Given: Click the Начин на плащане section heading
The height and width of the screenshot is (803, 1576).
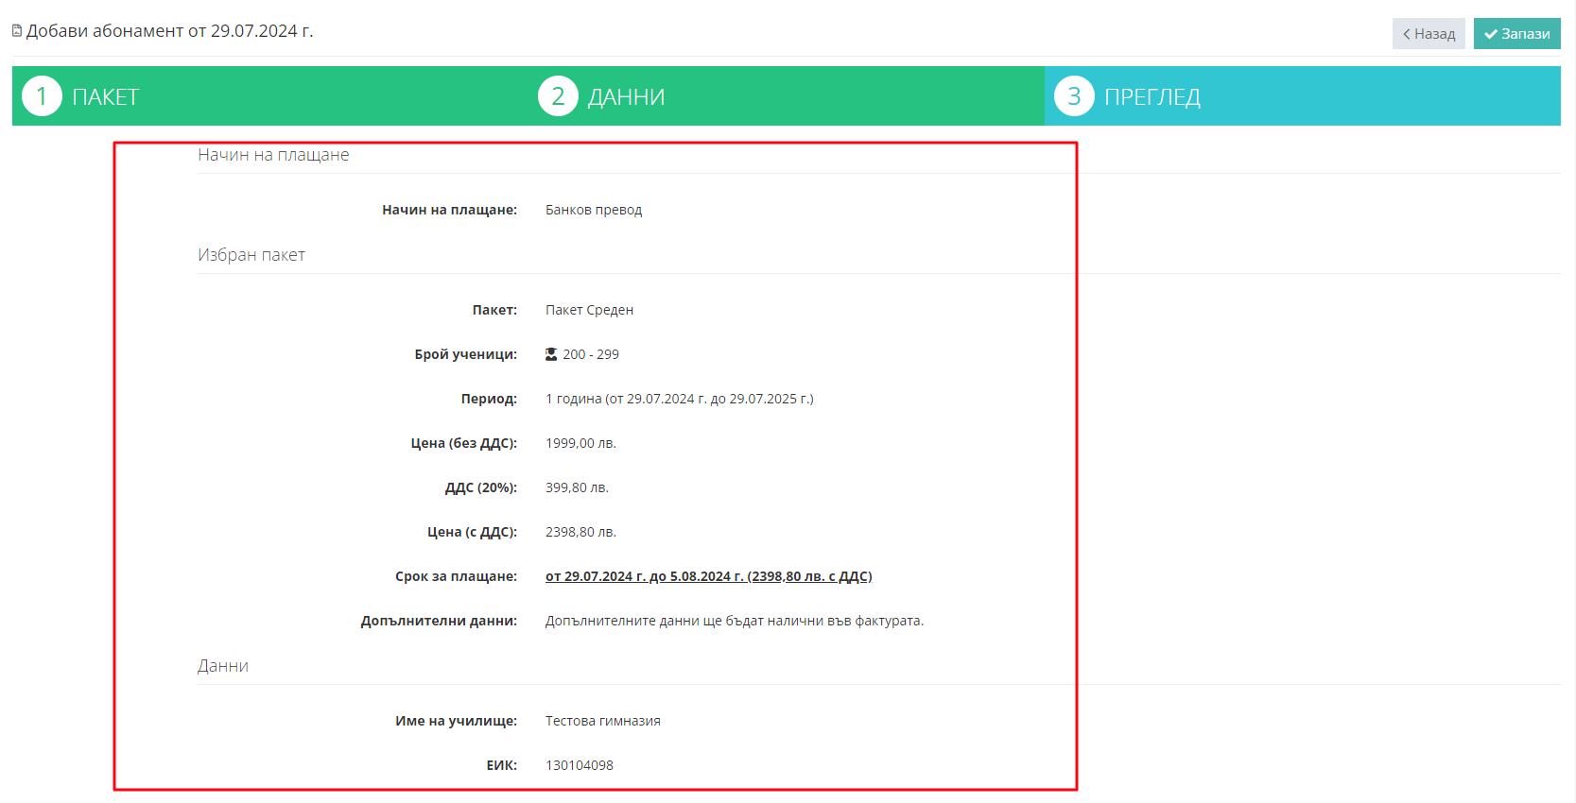Looking at the screenshot, I should click(x=273, y=155).
